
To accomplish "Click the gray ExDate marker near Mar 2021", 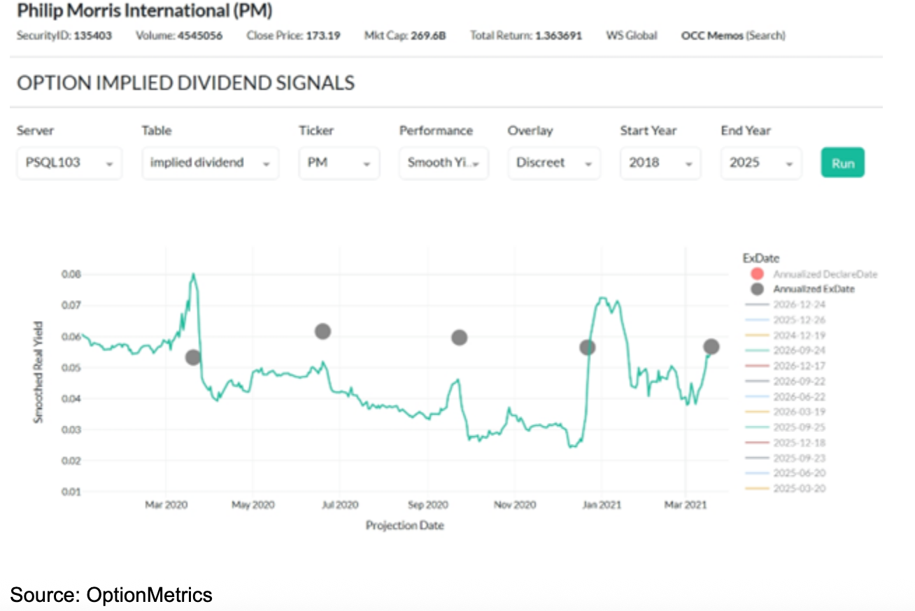I will click(x=711, y=346).
